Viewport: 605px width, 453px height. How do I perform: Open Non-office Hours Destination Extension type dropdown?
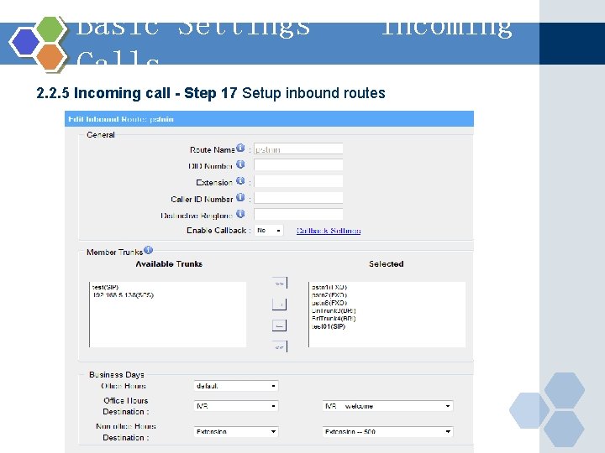pos(236,432)
